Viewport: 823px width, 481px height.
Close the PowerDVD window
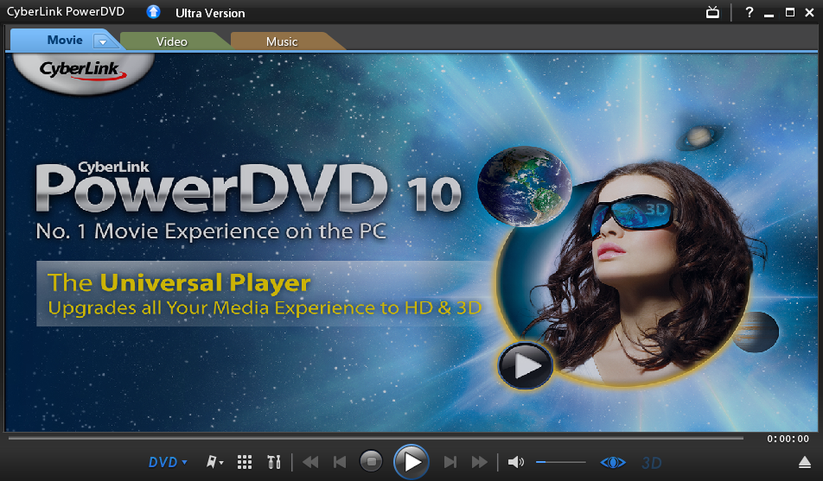point(809,13)
